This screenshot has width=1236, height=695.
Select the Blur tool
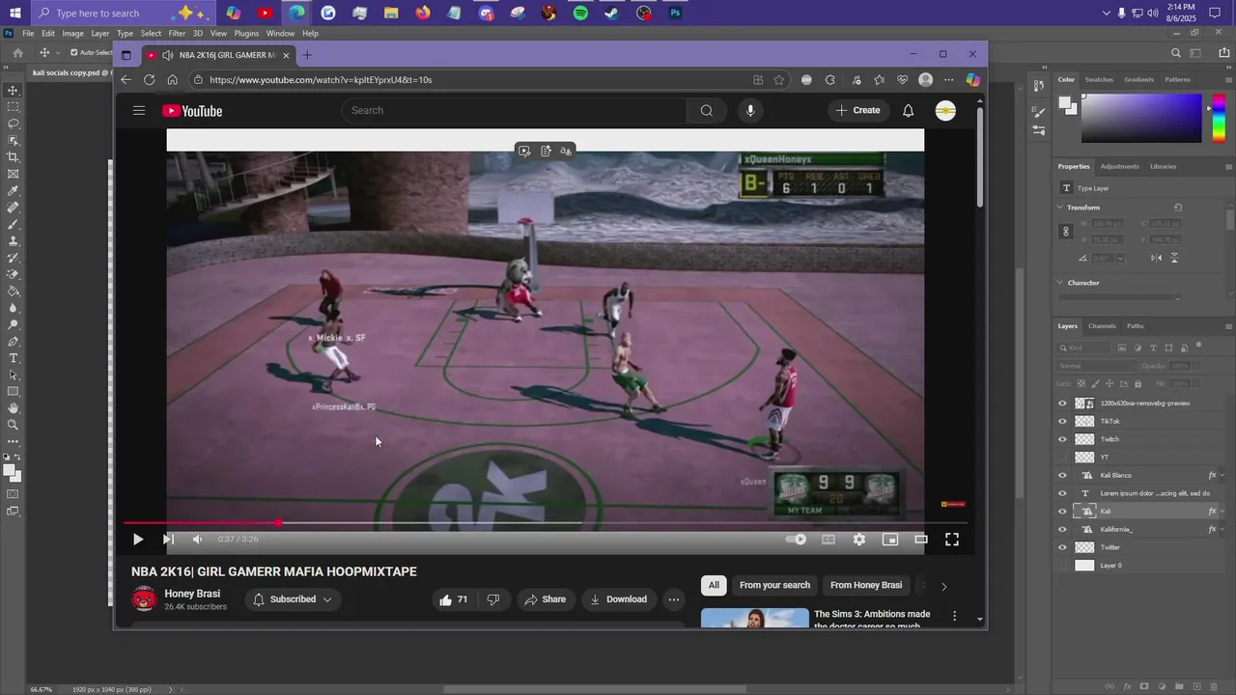(x=13, y=308)
